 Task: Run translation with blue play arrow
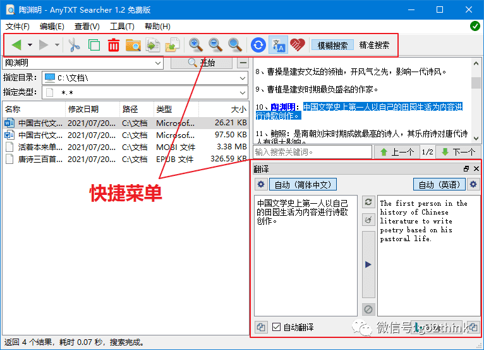tap(368, 265)
